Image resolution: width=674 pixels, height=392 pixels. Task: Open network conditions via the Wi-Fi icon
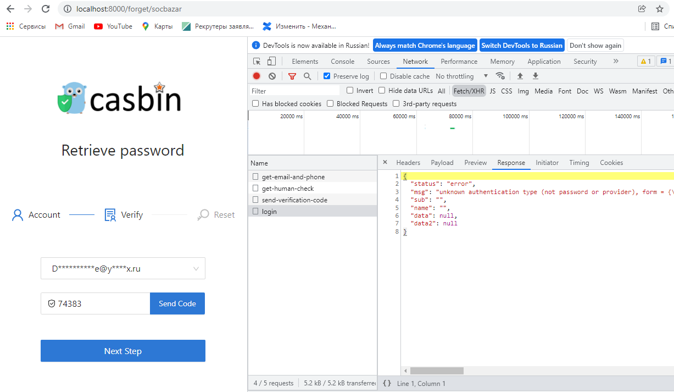(500, 76)
